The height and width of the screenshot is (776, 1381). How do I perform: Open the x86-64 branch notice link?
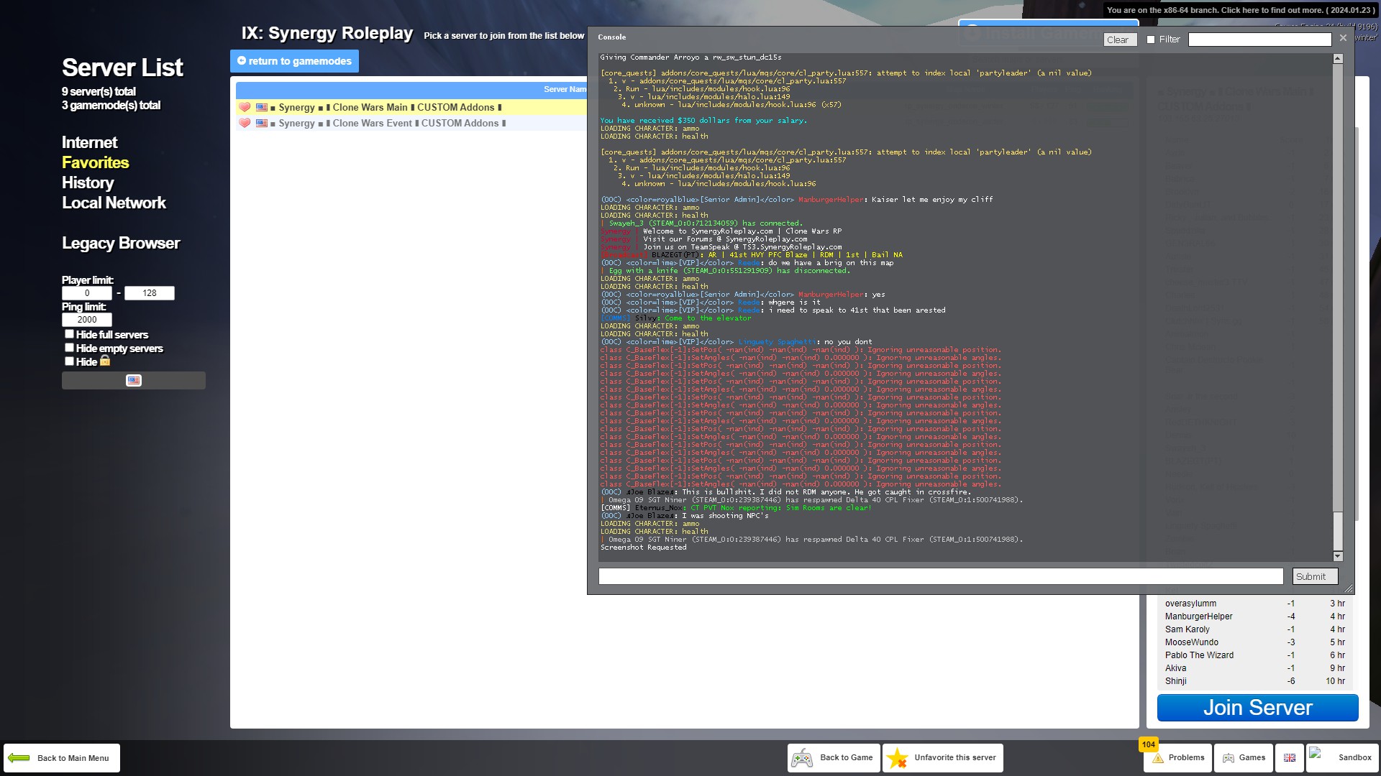[1241, 10]
